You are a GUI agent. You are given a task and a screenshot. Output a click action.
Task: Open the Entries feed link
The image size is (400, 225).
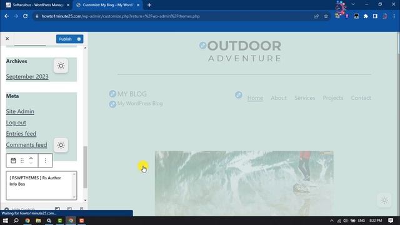(21, 134)
